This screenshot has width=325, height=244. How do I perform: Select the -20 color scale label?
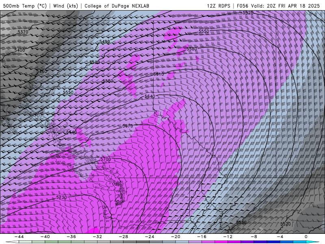(x=176, y=237)
